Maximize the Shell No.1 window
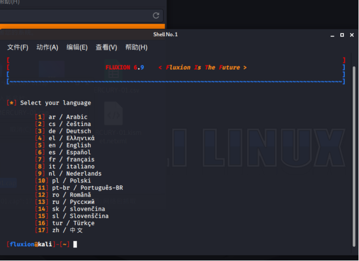The height and width of the screenshot is (261, 359). [342, 35]
